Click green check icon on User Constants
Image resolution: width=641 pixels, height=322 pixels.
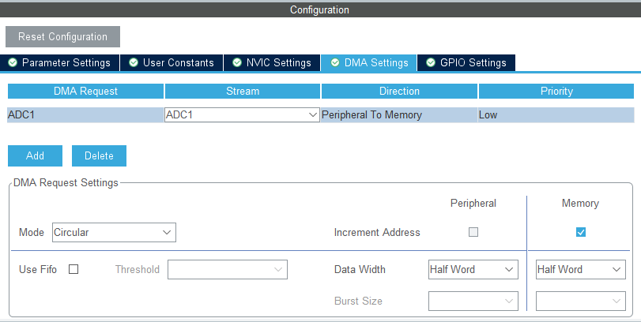coord(134,62)
